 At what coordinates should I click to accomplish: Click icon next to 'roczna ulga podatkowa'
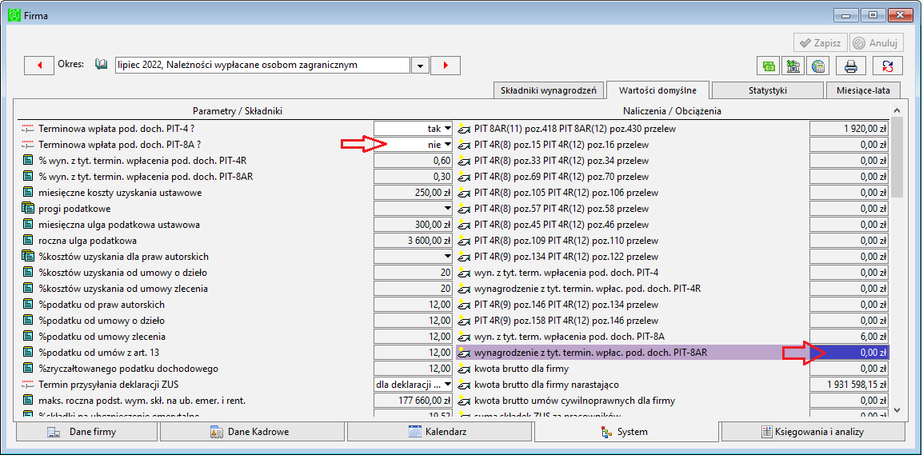pos(28,240)
